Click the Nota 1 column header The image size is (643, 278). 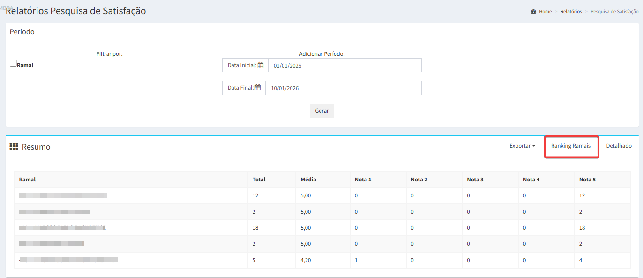pos(363,180)
